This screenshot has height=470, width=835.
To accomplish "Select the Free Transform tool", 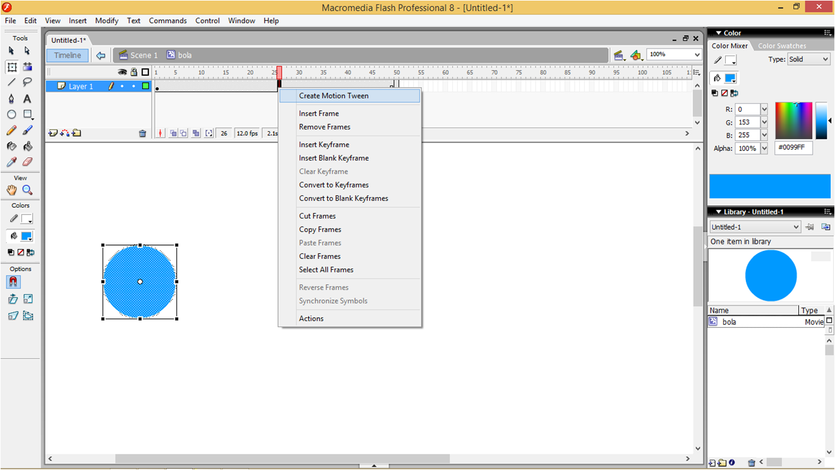I will (x=11, y=66).
